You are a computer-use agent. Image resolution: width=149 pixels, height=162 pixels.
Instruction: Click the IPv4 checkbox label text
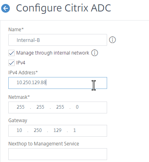pyautogui.click(x=21, y=63)
